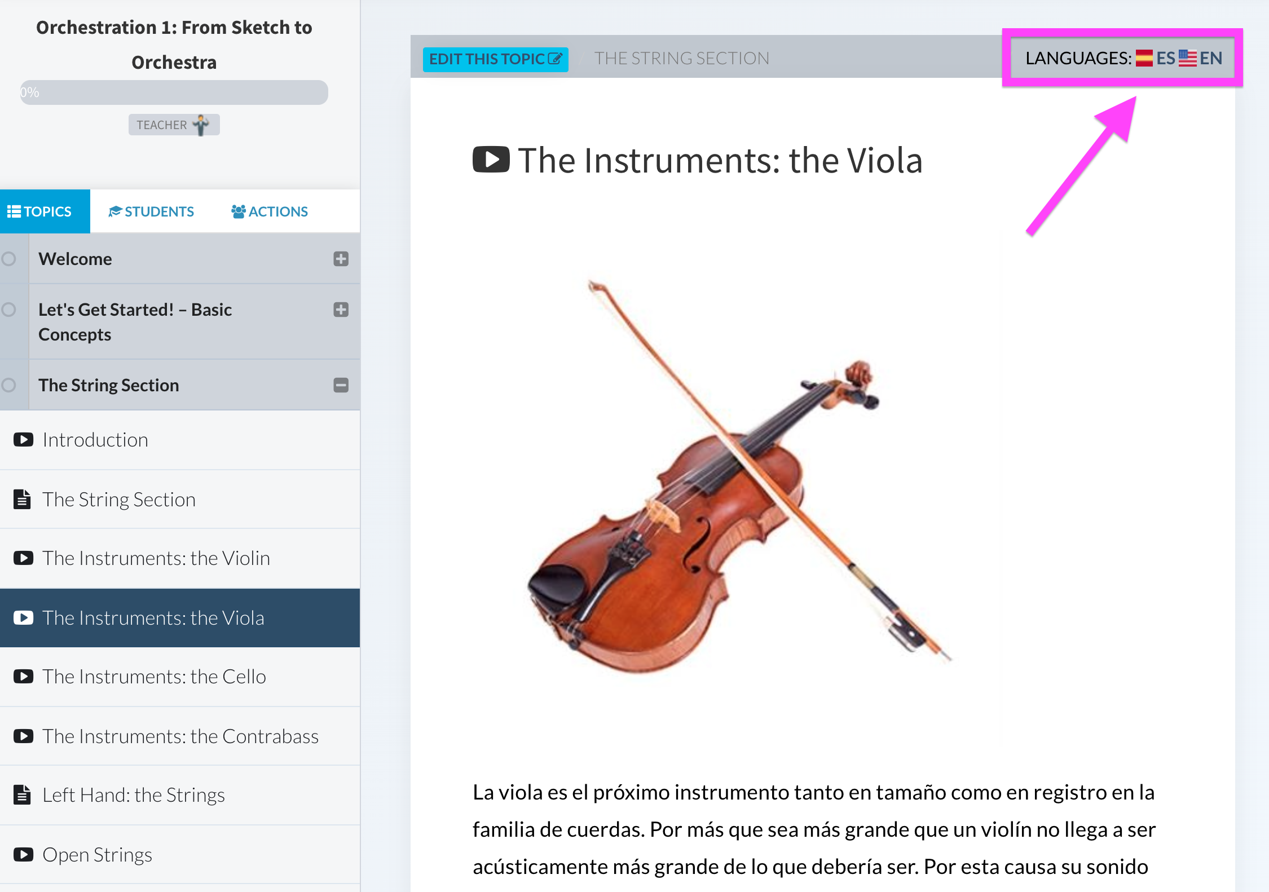Toggle The String Section completion circle
The height and width of the screenshot is (892, 1269).
point(8,385)
